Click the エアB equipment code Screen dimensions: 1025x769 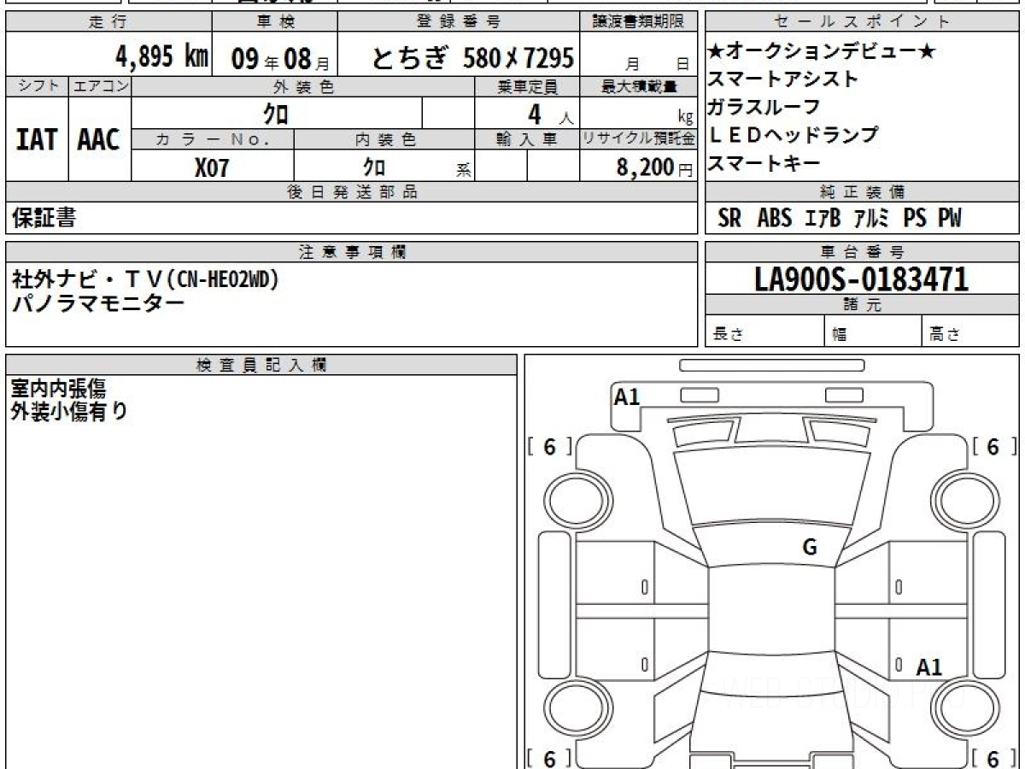click(x=823, y=219)
